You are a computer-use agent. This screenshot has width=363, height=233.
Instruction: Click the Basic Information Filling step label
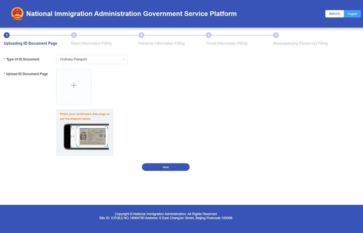pos(91,43)
